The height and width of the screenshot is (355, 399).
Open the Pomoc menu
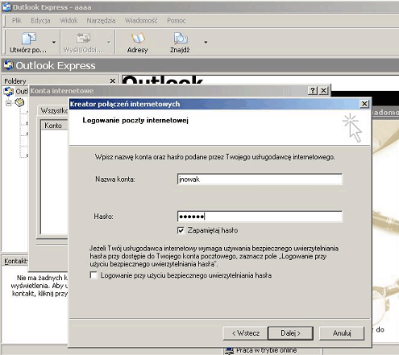[x=177, y=20]
